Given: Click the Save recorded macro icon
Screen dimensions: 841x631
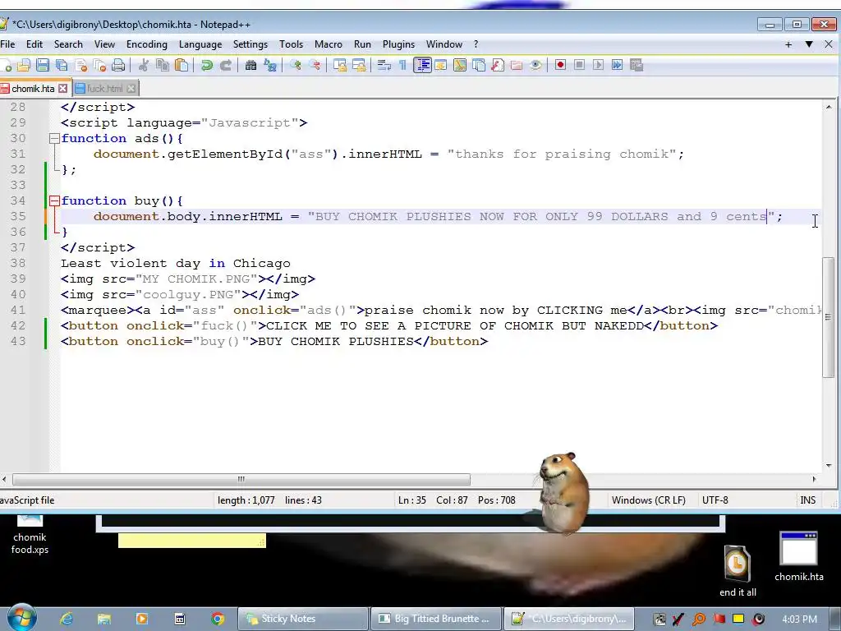Looking at the screenshot, I should pyautogui.click(x=636, y=66).
